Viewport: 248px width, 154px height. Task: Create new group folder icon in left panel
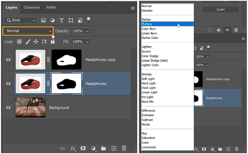point(103,148)
